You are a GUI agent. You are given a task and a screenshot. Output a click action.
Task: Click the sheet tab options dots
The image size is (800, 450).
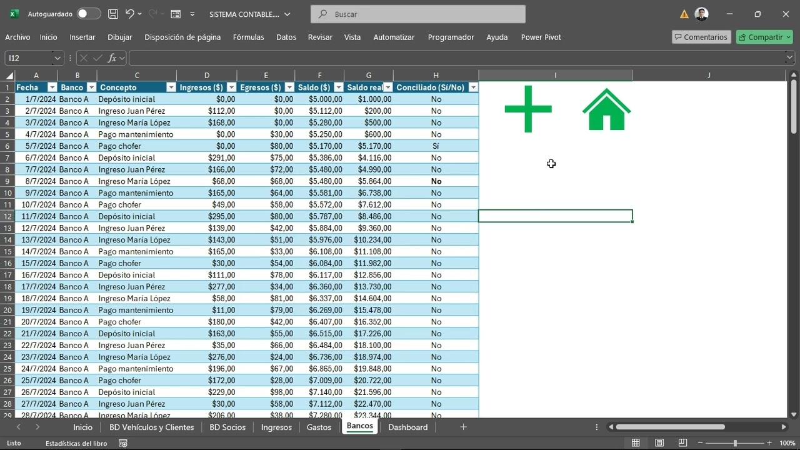pyautogui.click(x=597, y=427)
